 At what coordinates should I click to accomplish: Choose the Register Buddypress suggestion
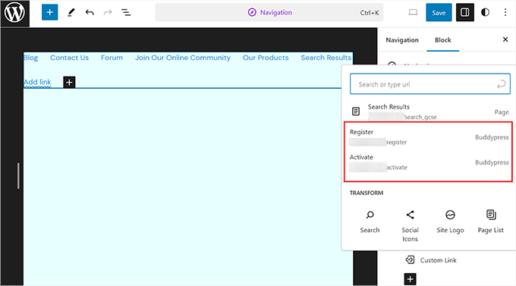429,137
